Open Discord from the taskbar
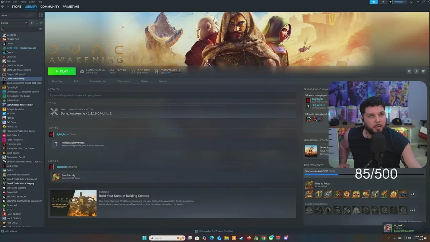 point(286,238)
